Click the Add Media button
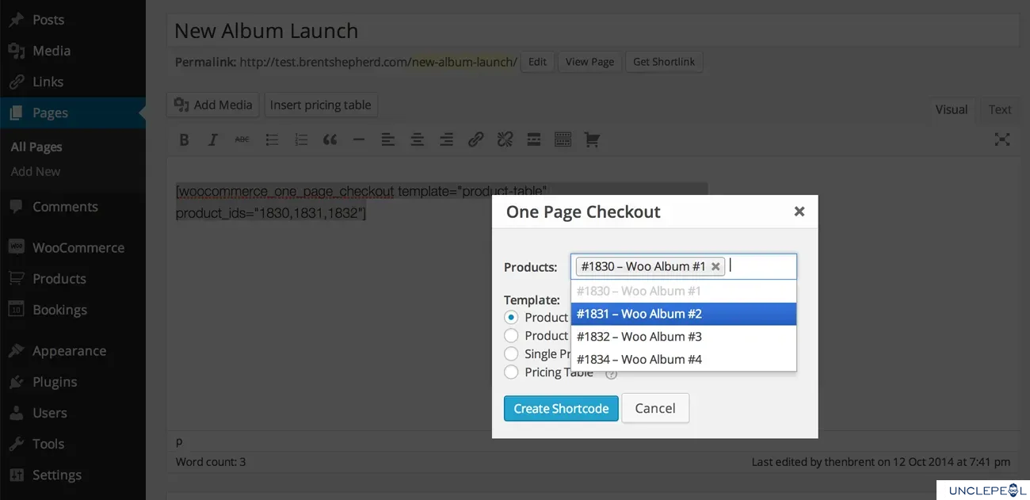Screen dimensions: 1030x500 pos(214,105)
